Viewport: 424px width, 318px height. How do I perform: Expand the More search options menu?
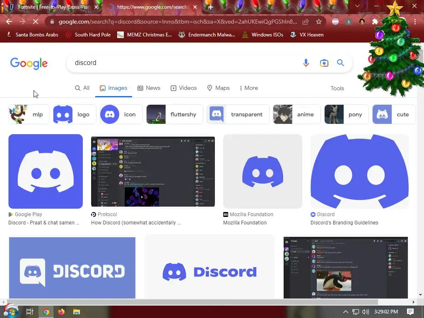tap(249, 88)
